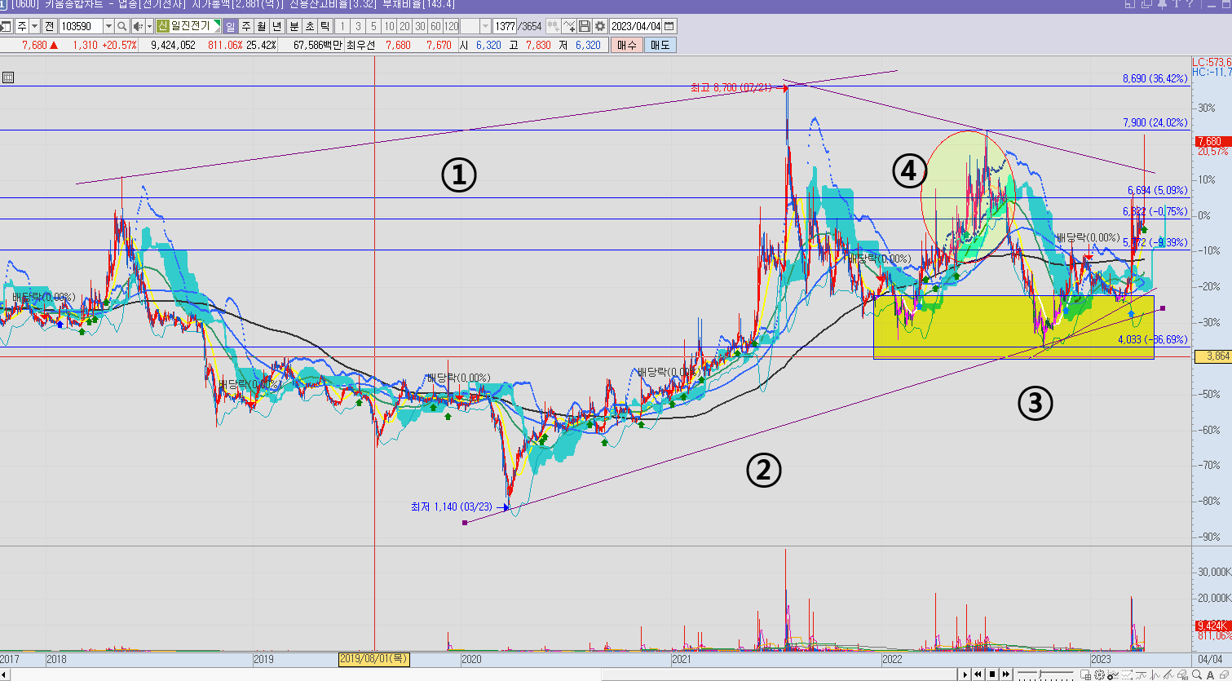Click the candle compare chart icon

click(553, 26)
